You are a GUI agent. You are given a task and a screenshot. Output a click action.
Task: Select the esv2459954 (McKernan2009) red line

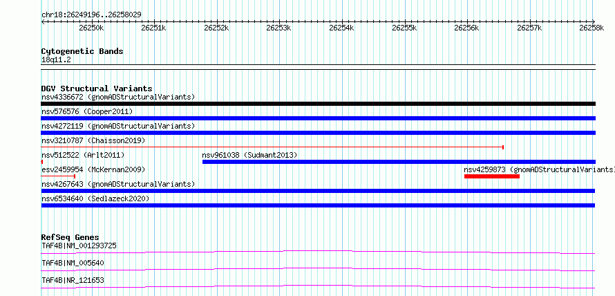[x=58, y=176]
